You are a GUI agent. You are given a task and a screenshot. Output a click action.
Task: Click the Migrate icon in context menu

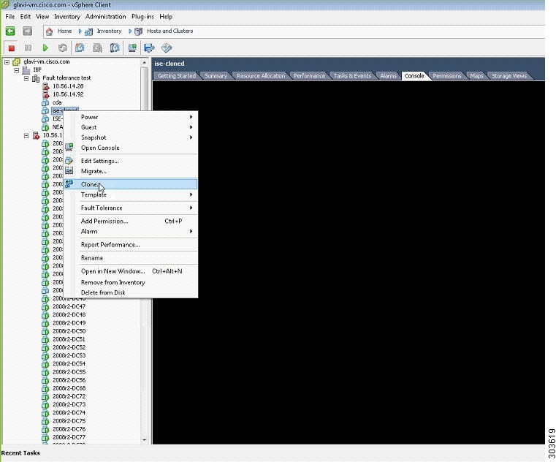(69, 171)
